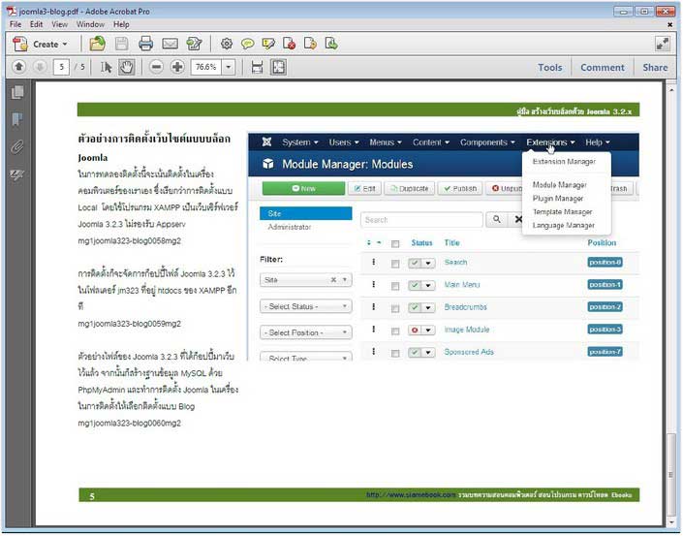Viewport: 683px width, 536px height.
Task: Go to next page arrow
Action: coord(40,67)
